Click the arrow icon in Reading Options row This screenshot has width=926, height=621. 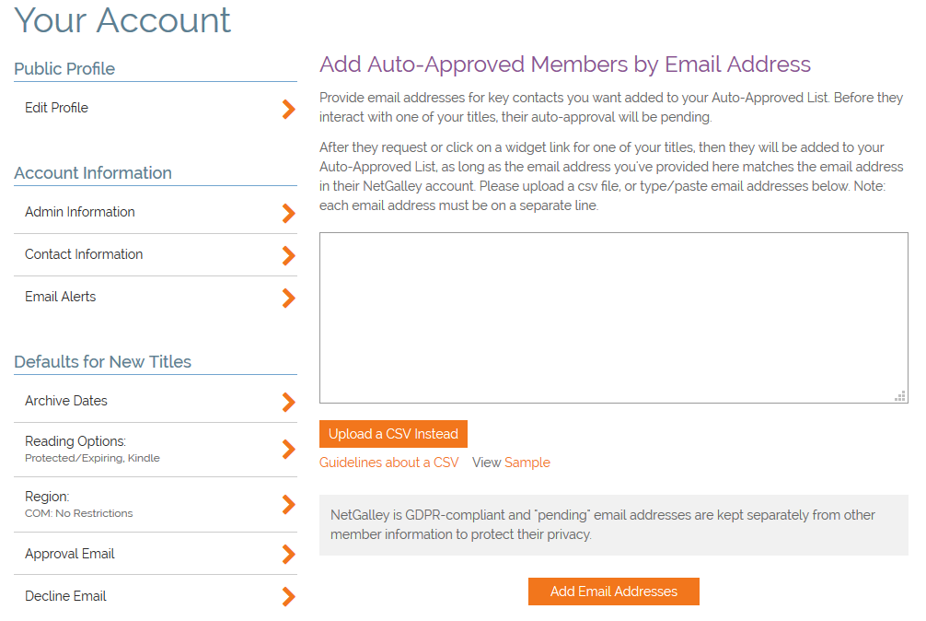tap(288, 449)
